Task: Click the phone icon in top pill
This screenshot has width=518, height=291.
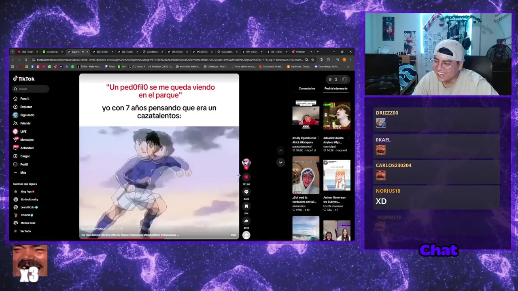Action: click(335, 80)
